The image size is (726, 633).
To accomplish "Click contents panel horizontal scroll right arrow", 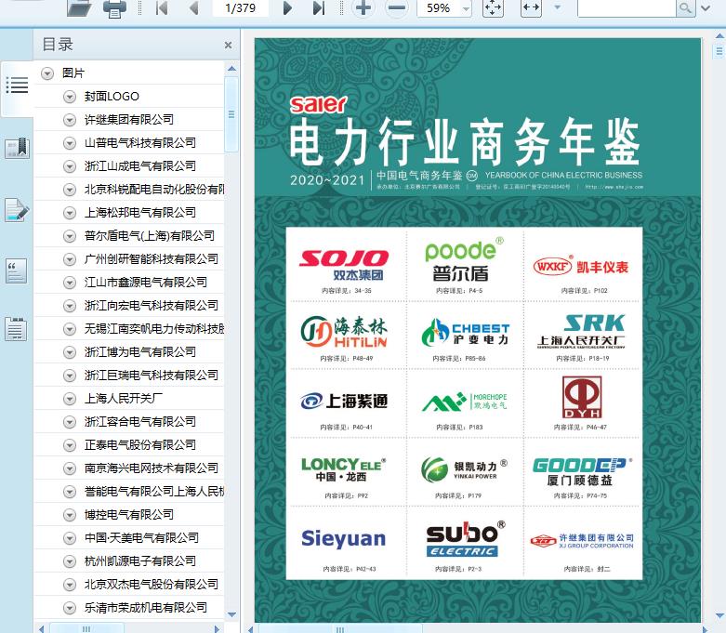I will [217, 629].
